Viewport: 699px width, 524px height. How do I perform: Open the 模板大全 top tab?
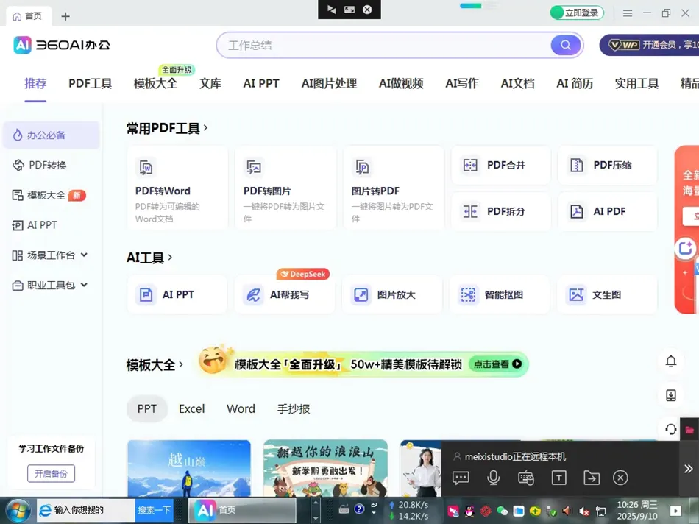155,83
